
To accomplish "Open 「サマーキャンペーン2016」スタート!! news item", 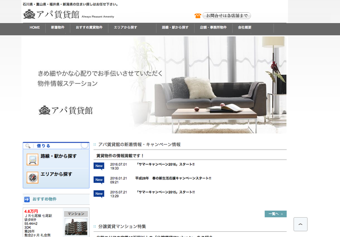I will [x=165, y=164].
